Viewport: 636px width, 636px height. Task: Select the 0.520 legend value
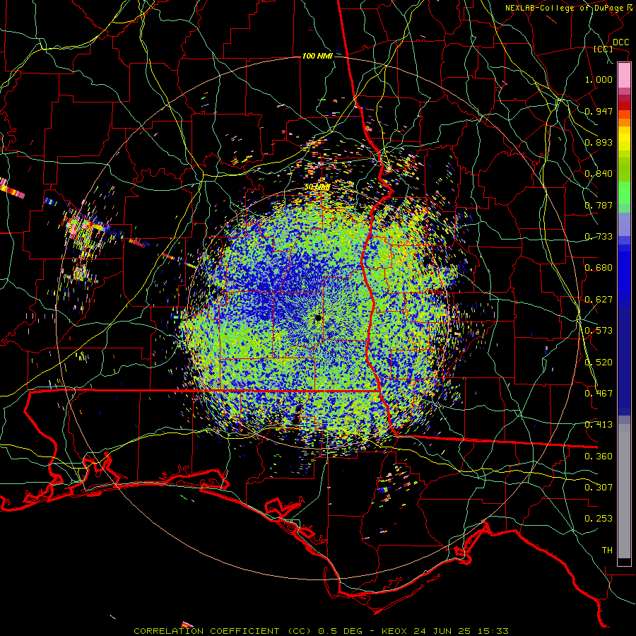tap(599, 363)
